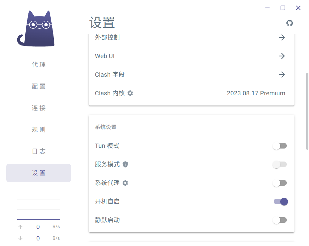Click the download speed arrow icon
This screenshot has width=309, height=246.
(x=20, y=238)
